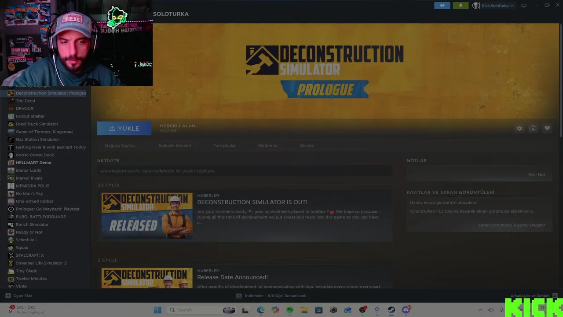Click the PUBG: BATTLEGROUNDS game icon
Viewport: 563px width, 317px height.
(11, 217)
